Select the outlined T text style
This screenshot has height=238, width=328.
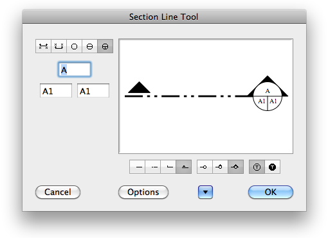(257, 167)
